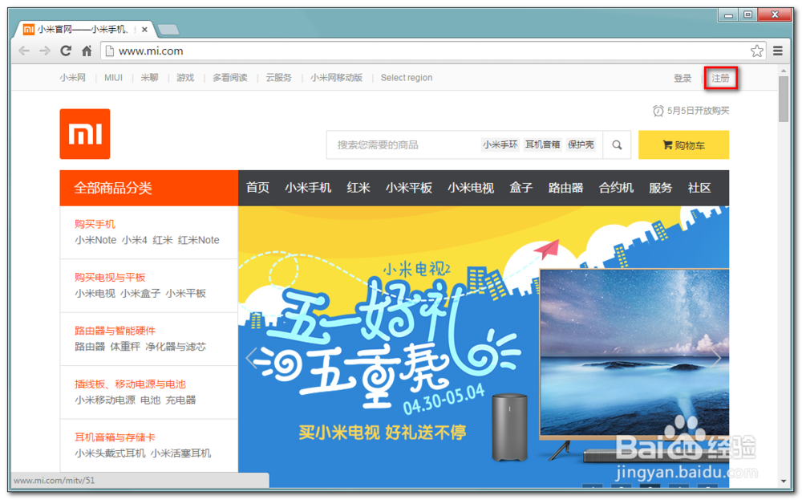The width and height of the screenshot is (802, 500).
Task: Click 小米活塞耳机 in sidebar
Action: 180,453
